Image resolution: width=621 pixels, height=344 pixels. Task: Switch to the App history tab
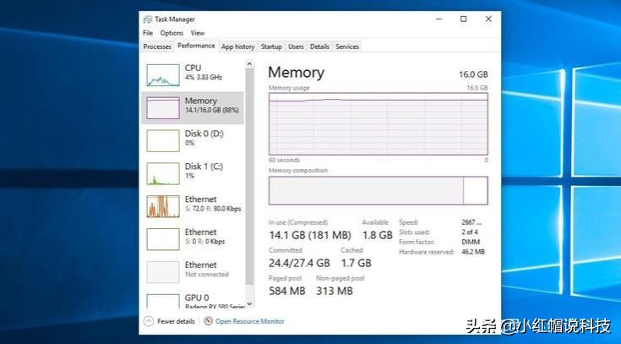click(237, 46)
